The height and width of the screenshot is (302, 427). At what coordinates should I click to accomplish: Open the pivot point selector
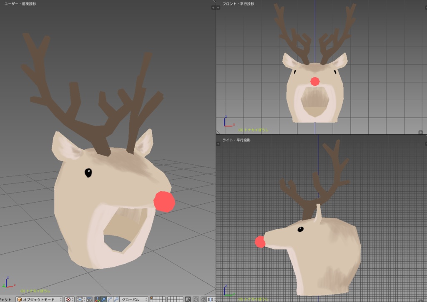[81, 299]
